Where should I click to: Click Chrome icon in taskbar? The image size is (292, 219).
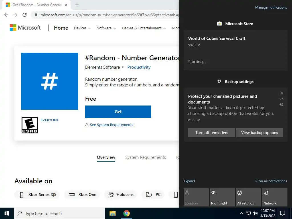tap(126, 213)
